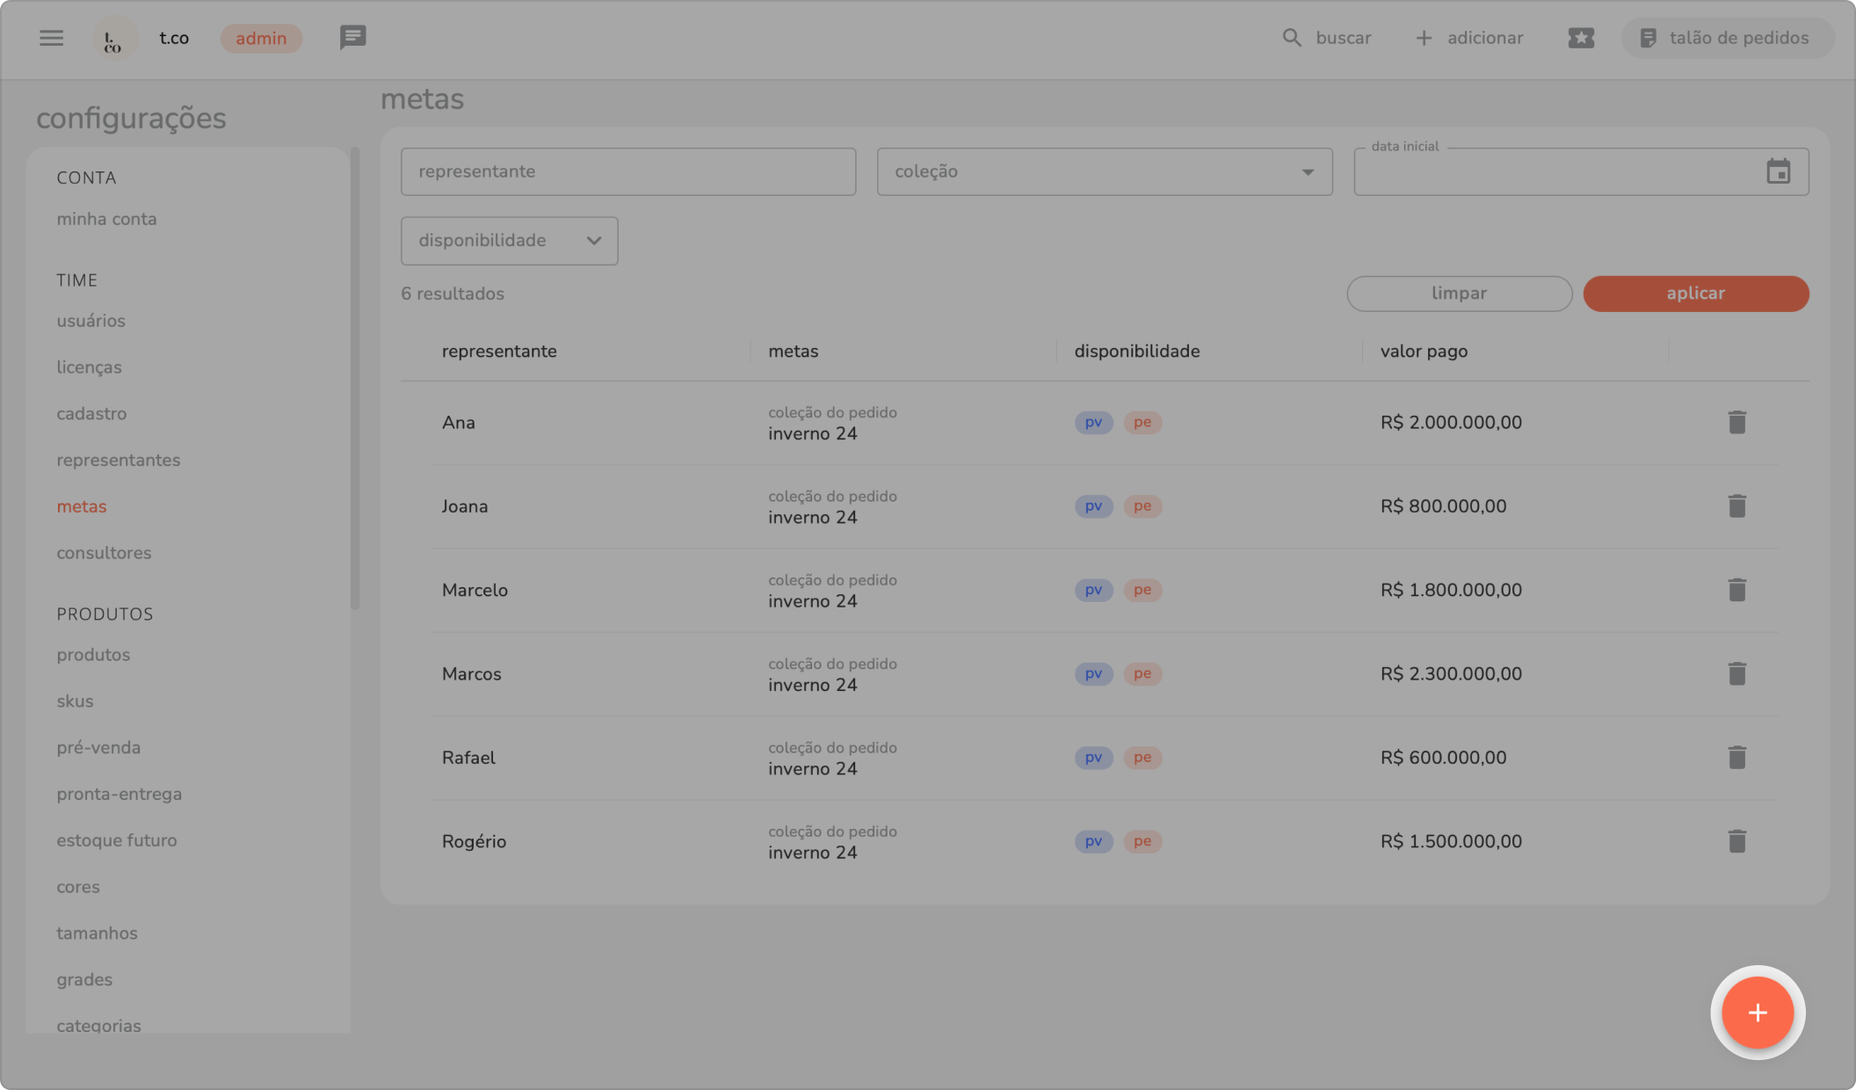Open the hamburger menu icon
The height and width of the screenshot is (1090, 1856).
pos(51,38)
